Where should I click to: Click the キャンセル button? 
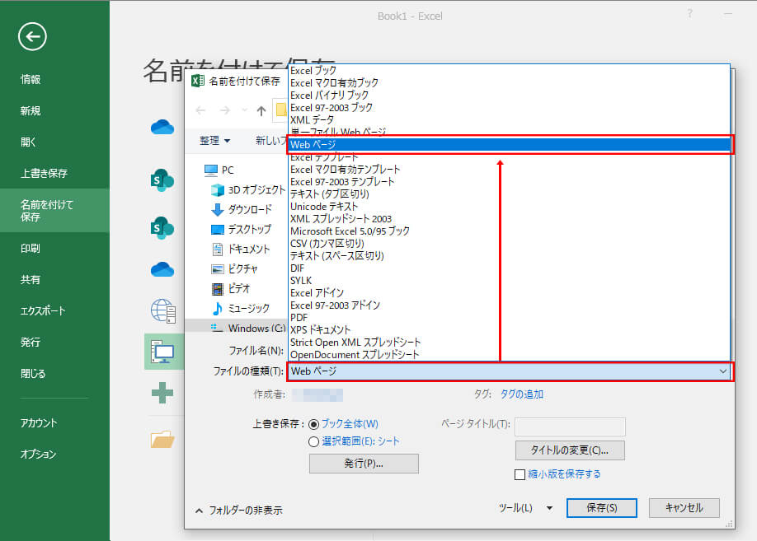(x=684, y=508)
